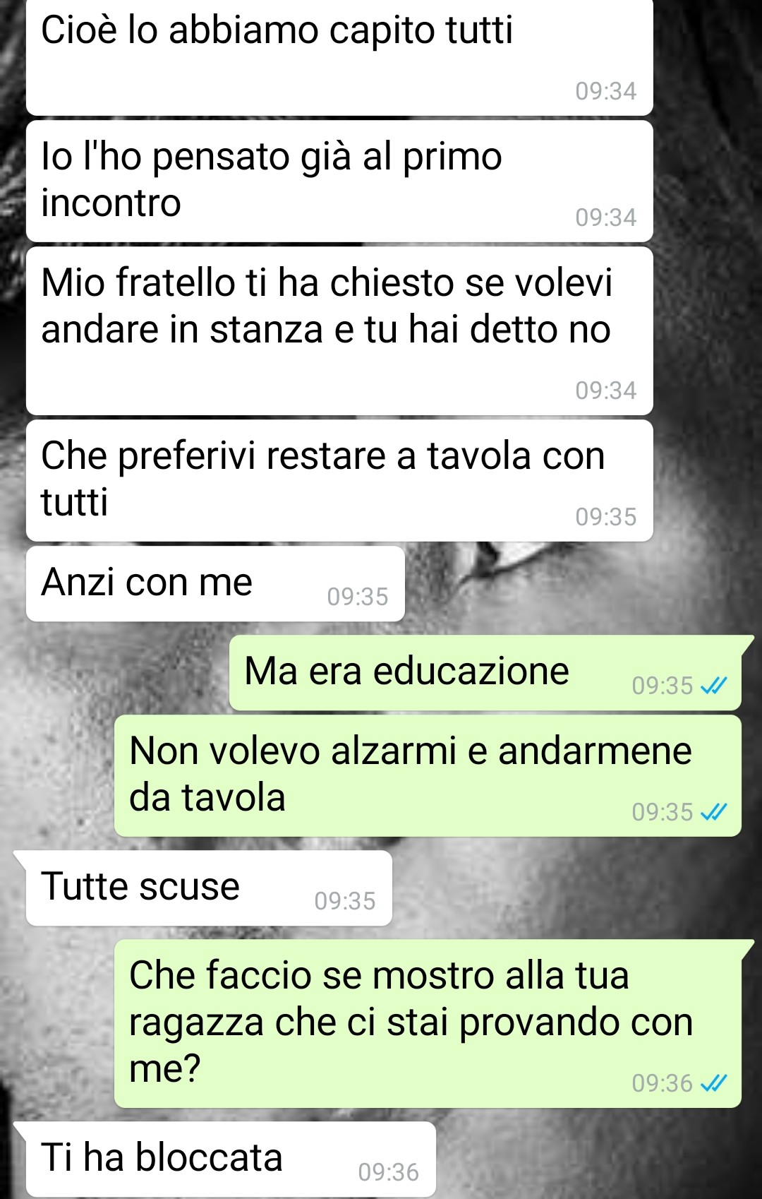
Task: Tap the "Che faccio se mostro alla tua ragazza" message
Action: [x=428, y=1023]
